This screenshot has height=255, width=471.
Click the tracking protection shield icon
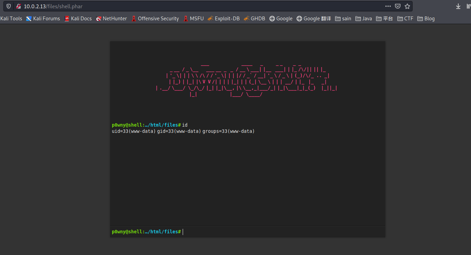(9, 6)
